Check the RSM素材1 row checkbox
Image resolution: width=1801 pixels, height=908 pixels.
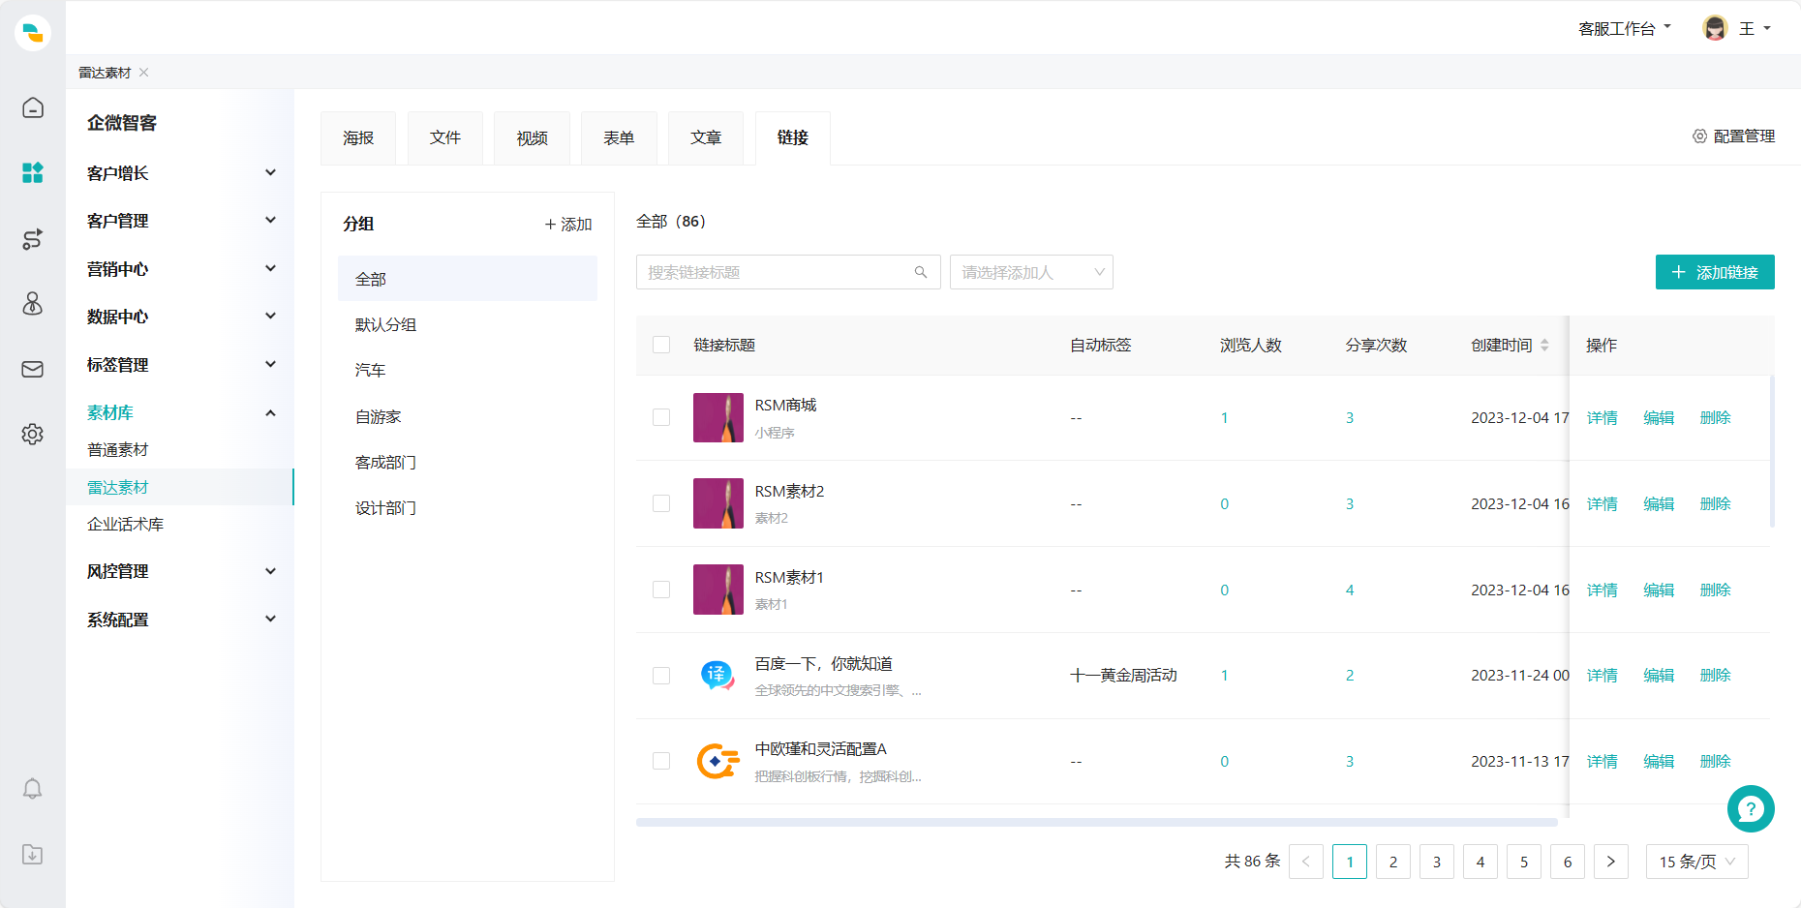coord(661,590)
